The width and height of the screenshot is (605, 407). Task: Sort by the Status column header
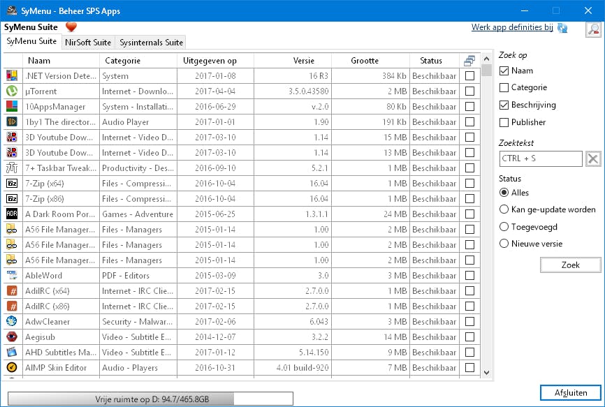point(434,61)
